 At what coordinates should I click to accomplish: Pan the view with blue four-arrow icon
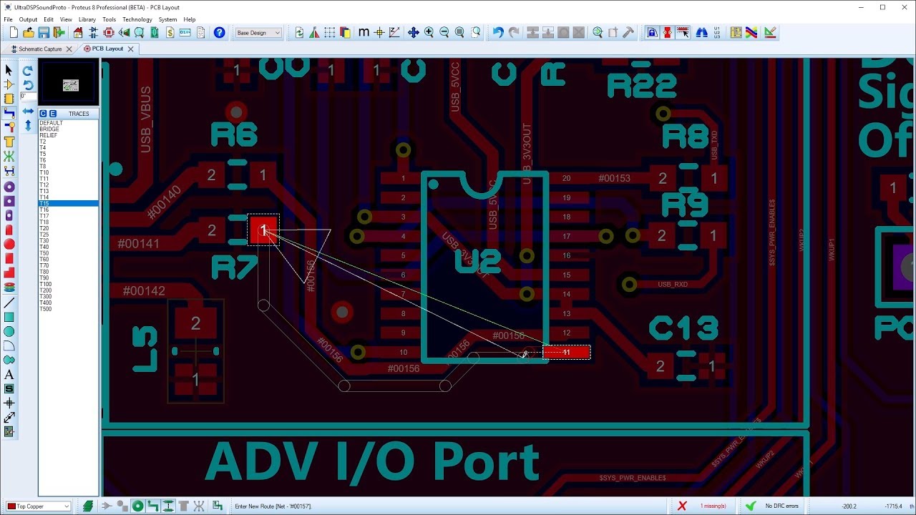point(413,33)
